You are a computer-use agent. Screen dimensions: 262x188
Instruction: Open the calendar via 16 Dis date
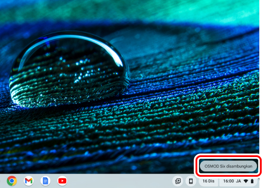click(208, 181)
